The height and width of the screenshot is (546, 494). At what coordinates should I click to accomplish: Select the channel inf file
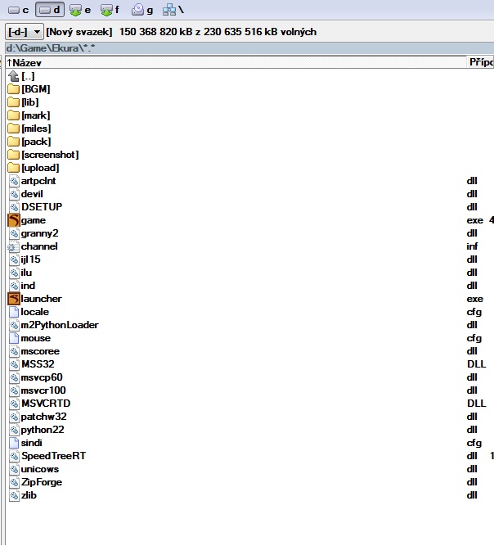coord(39,246)
